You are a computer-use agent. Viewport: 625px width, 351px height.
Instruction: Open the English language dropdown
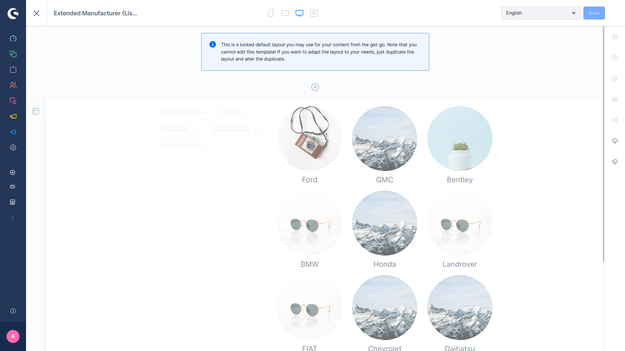pyautogui.click(x=541, y=13)
